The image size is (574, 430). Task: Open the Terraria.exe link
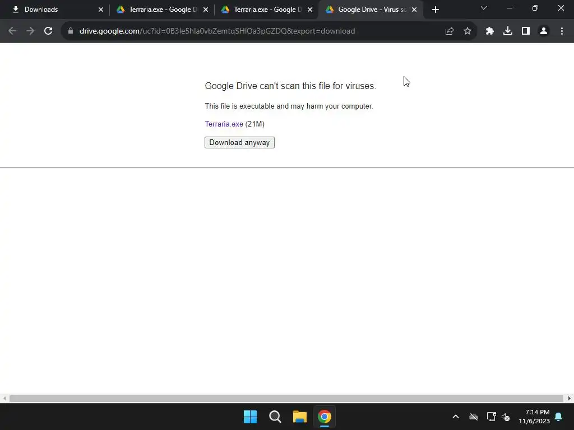coord(224,124)
